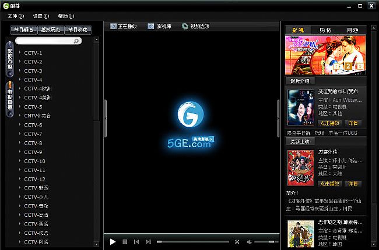Expand the CCTV-3 channel arrow
379x250 pixels.
pos(20,70)
